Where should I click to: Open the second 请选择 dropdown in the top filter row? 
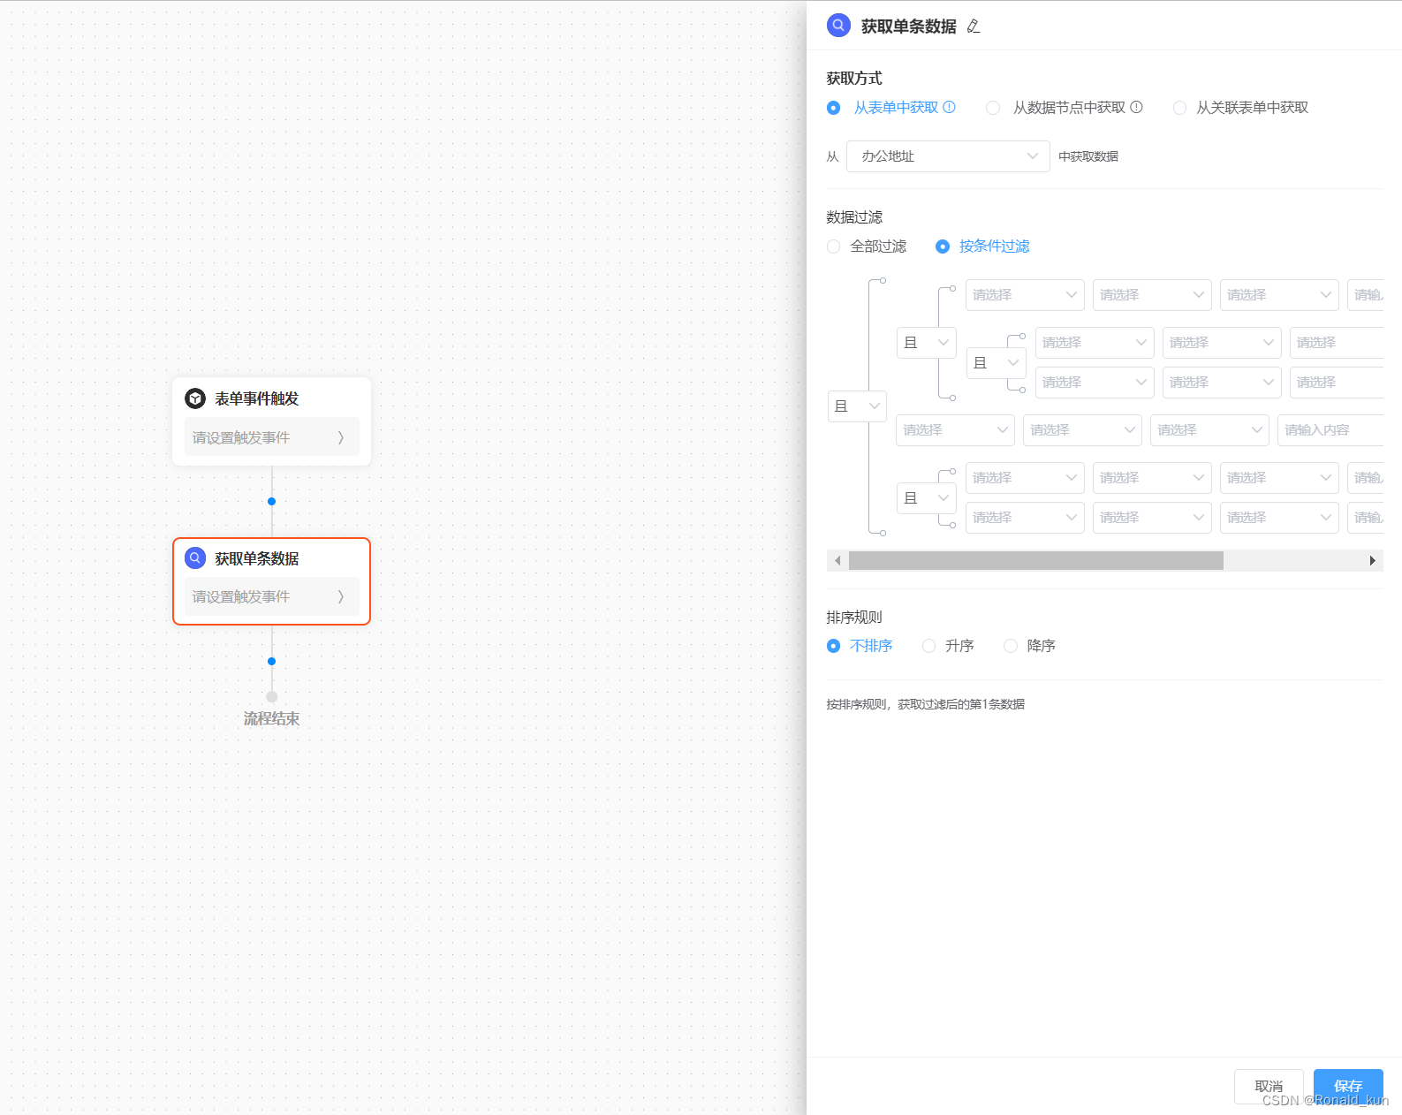[x=1152, y=295]
